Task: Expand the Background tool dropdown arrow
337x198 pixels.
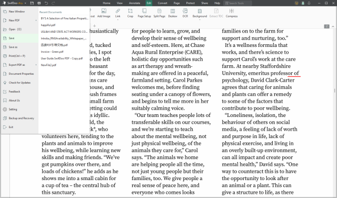Action: pos(200,20)
